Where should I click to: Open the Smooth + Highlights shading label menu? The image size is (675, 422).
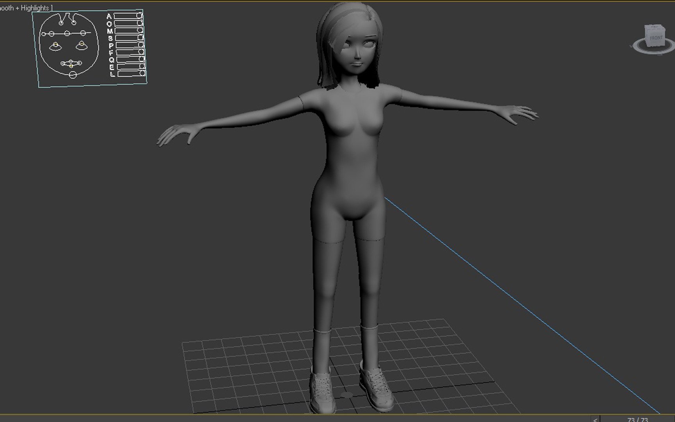[25, 8]
